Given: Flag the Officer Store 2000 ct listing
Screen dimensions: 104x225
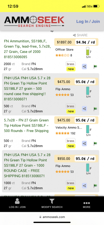Looking at the screenshot, I should point(95,66).
